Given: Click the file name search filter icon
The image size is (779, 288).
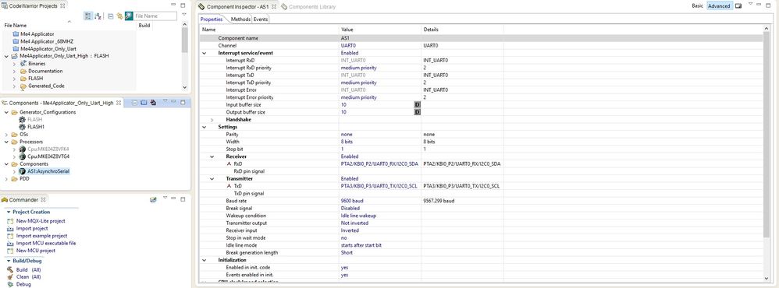Looking at the screenshot, I should click(x=129, y=16).
